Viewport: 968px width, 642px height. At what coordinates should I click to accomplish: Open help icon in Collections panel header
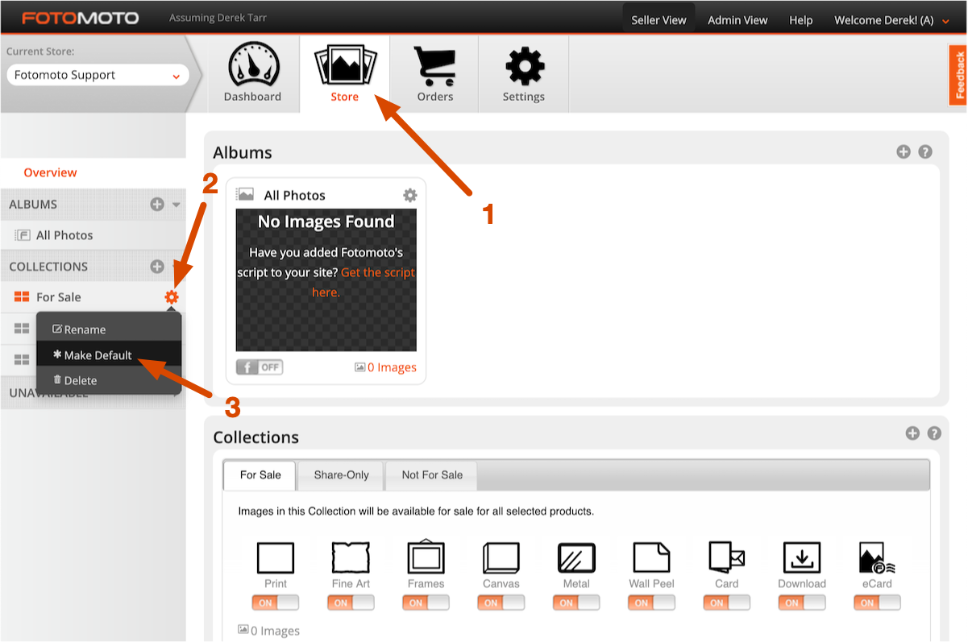coord(934,433)
